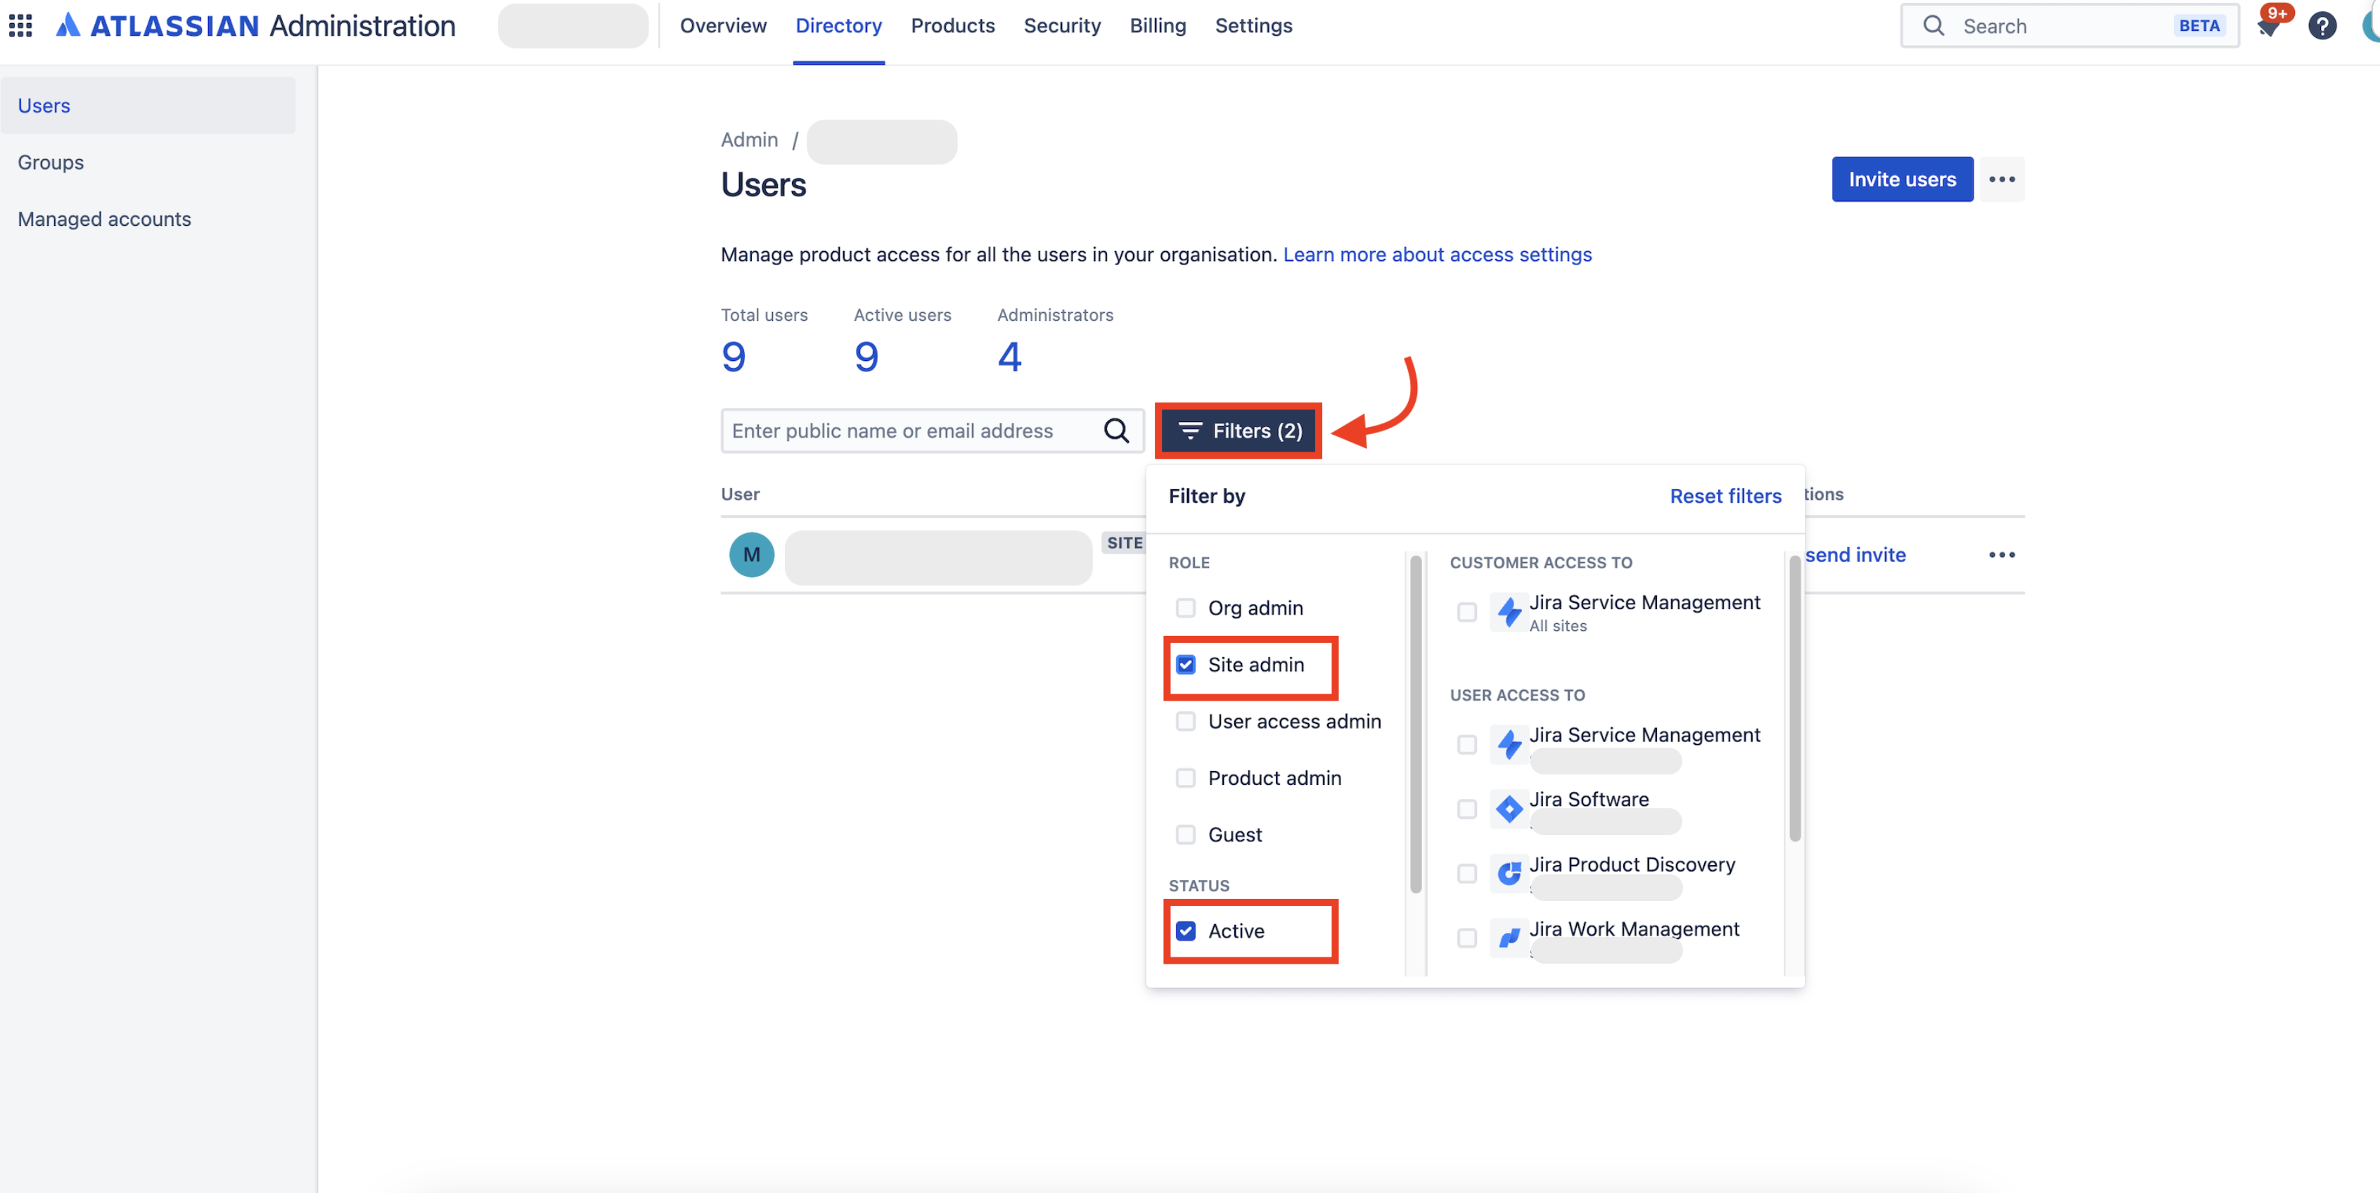Click the Jira Work Management icon

(x=1509, y=938)
